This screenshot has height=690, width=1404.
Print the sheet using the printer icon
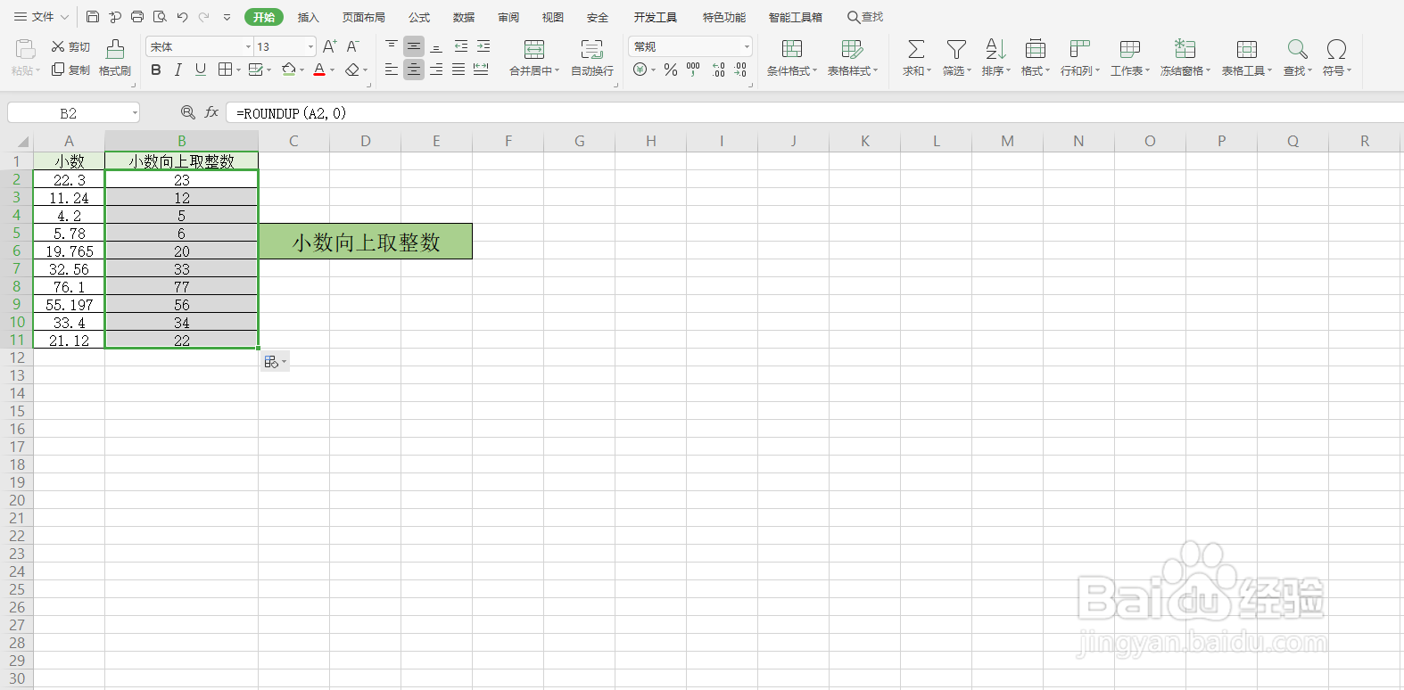click(x=137, y=17)
